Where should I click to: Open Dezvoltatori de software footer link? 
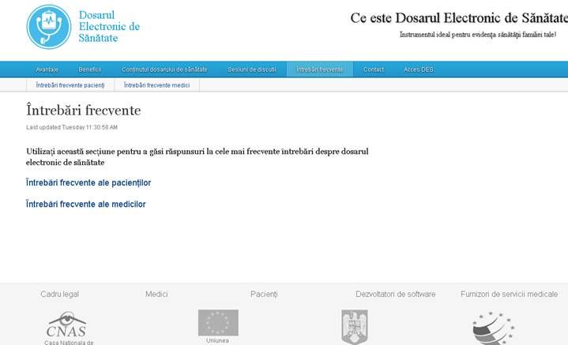395,294
